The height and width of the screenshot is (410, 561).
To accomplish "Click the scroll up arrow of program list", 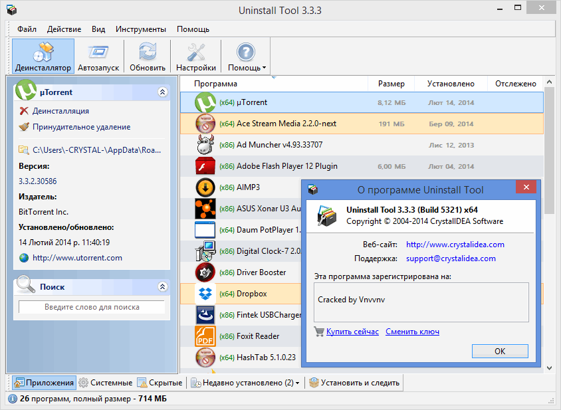I will click(549, 82).
